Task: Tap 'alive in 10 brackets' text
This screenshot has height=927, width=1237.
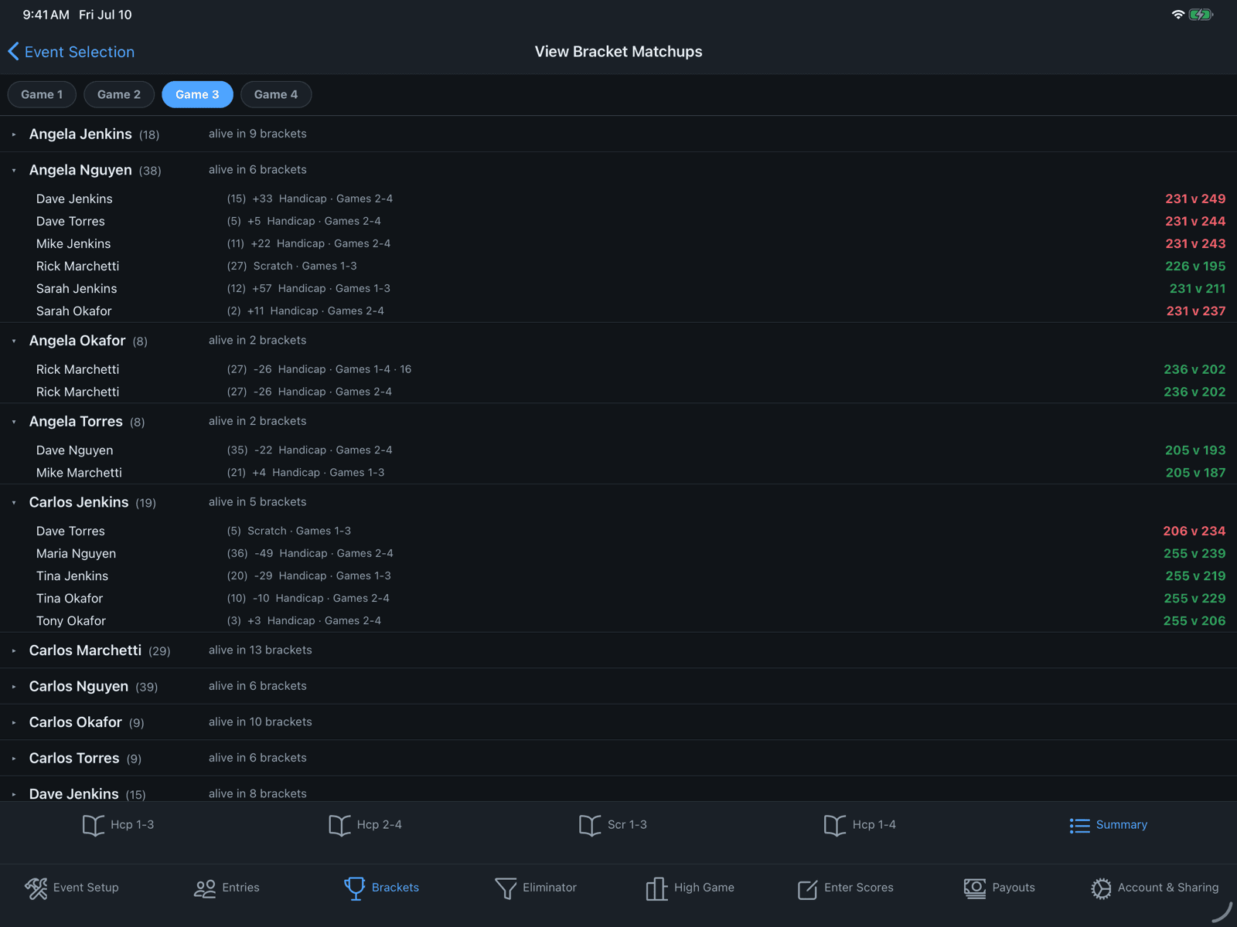Action: (x=261, y=722)
